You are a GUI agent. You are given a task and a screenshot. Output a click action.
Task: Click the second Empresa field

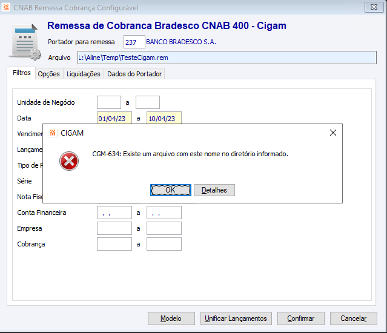[164, 228]
